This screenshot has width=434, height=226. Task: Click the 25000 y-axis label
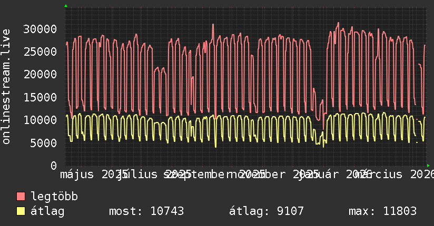[40, 52]
